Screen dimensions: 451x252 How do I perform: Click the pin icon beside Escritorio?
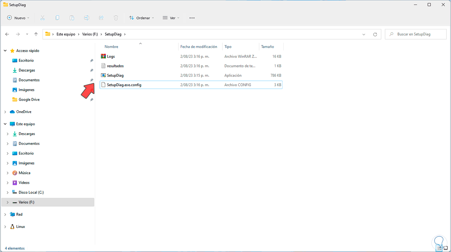pyautogui.click(x=92, y=61)
